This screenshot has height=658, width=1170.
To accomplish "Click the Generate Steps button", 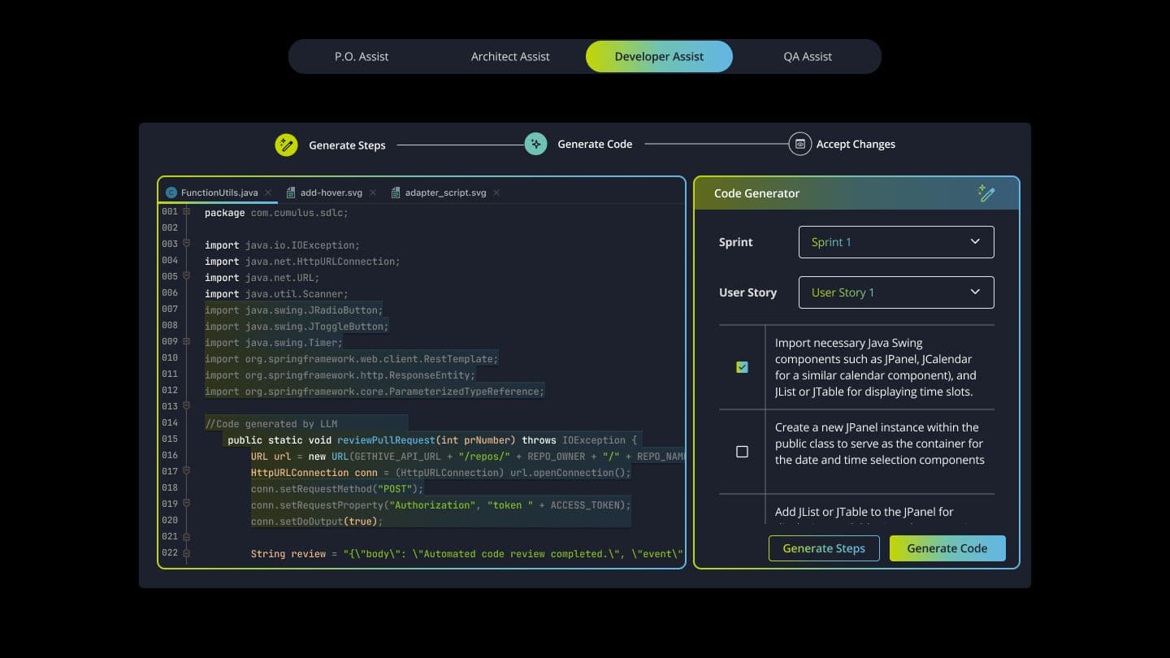I will pos(824,548).
